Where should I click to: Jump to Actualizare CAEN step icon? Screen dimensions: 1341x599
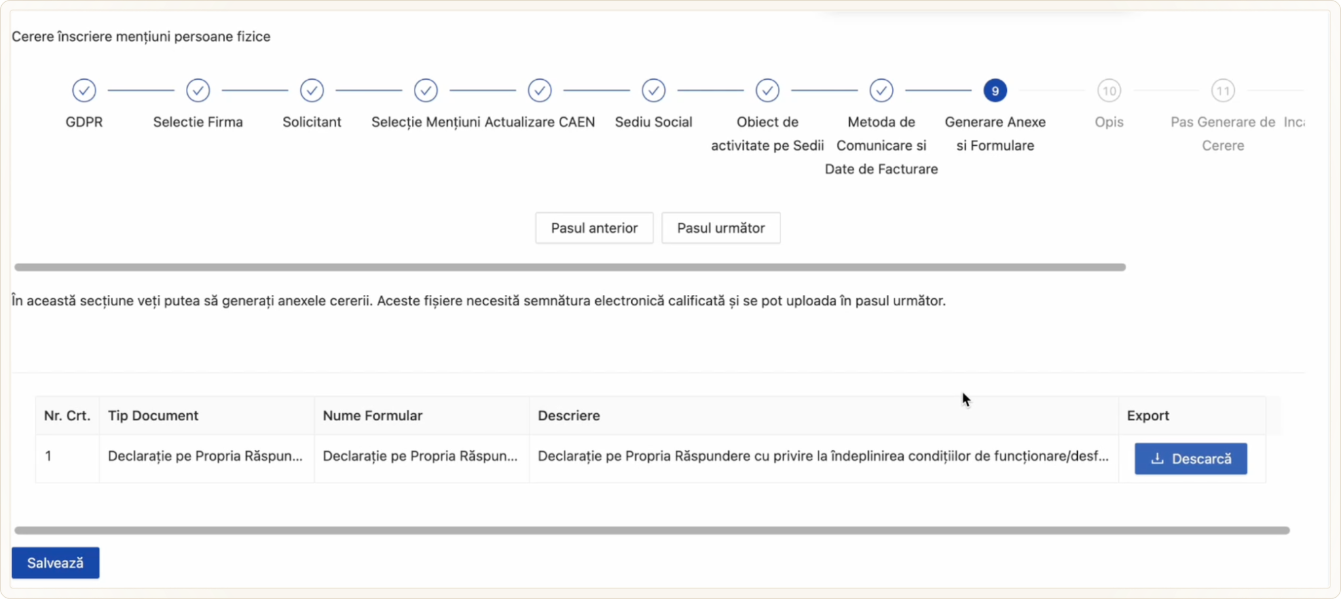pos(540,90)
